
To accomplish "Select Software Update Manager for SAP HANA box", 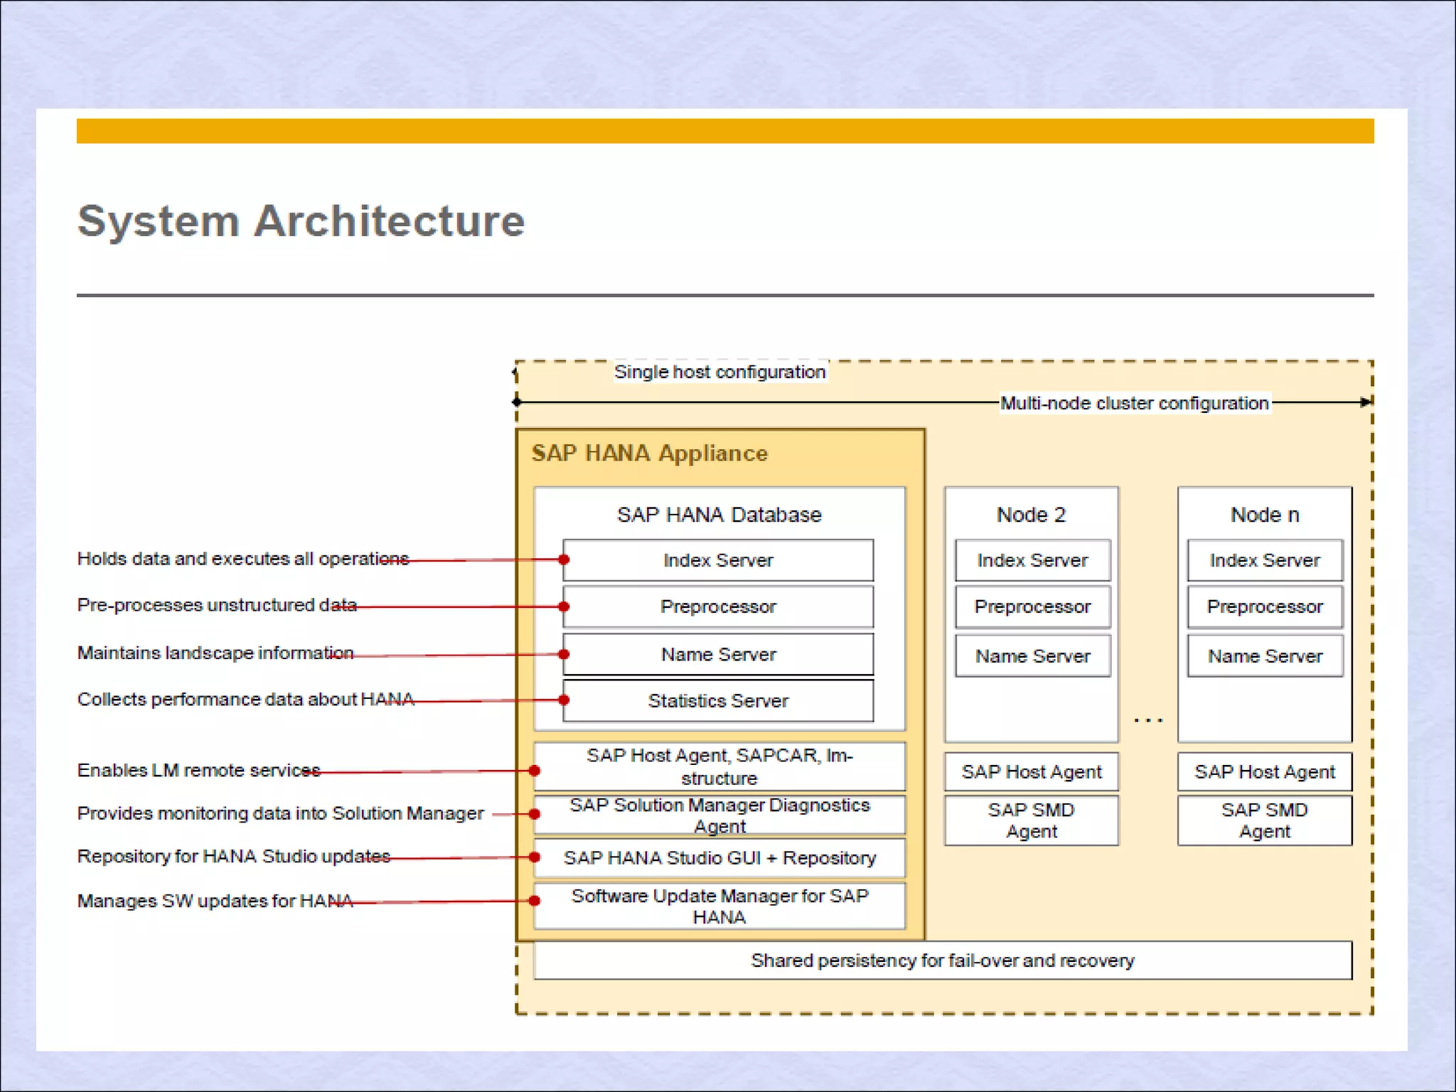I will click(x=719, y=906).
